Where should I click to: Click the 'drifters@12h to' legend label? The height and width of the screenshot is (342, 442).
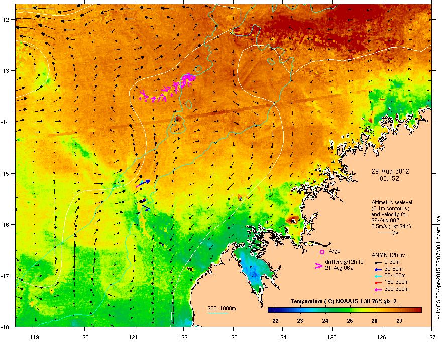344,262
